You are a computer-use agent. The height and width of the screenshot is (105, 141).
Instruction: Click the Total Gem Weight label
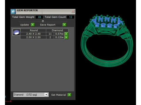click(x=23, y=17)
